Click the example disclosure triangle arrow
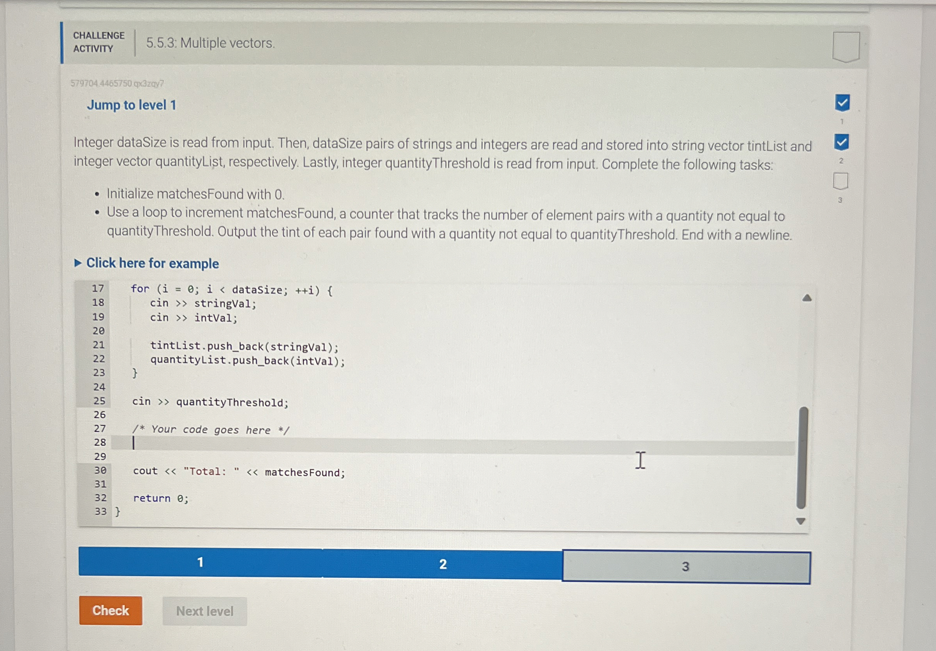 [78, 263]
